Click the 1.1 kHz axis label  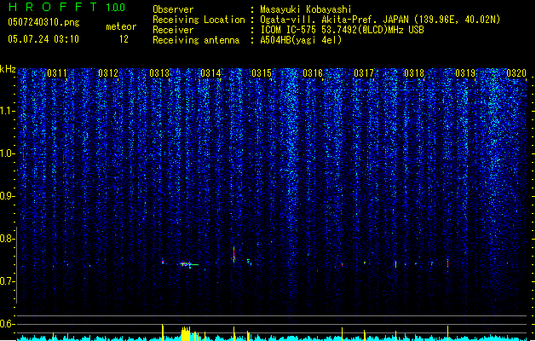click(x=8, y=111)
